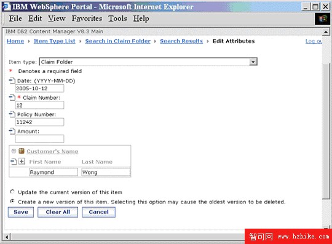
Task: Open the Item type dropdown
Action: click(253, 62)
